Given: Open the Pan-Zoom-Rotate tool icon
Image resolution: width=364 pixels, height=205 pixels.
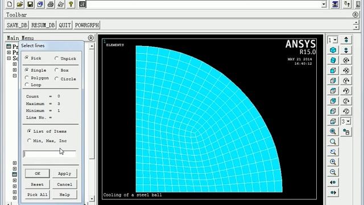Looking at the screenshot, I should [40, 4].
